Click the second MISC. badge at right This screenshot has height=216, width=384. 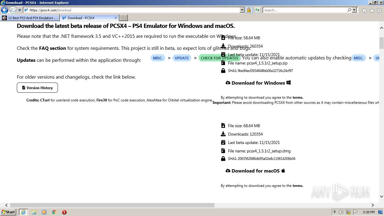point(359,58)
